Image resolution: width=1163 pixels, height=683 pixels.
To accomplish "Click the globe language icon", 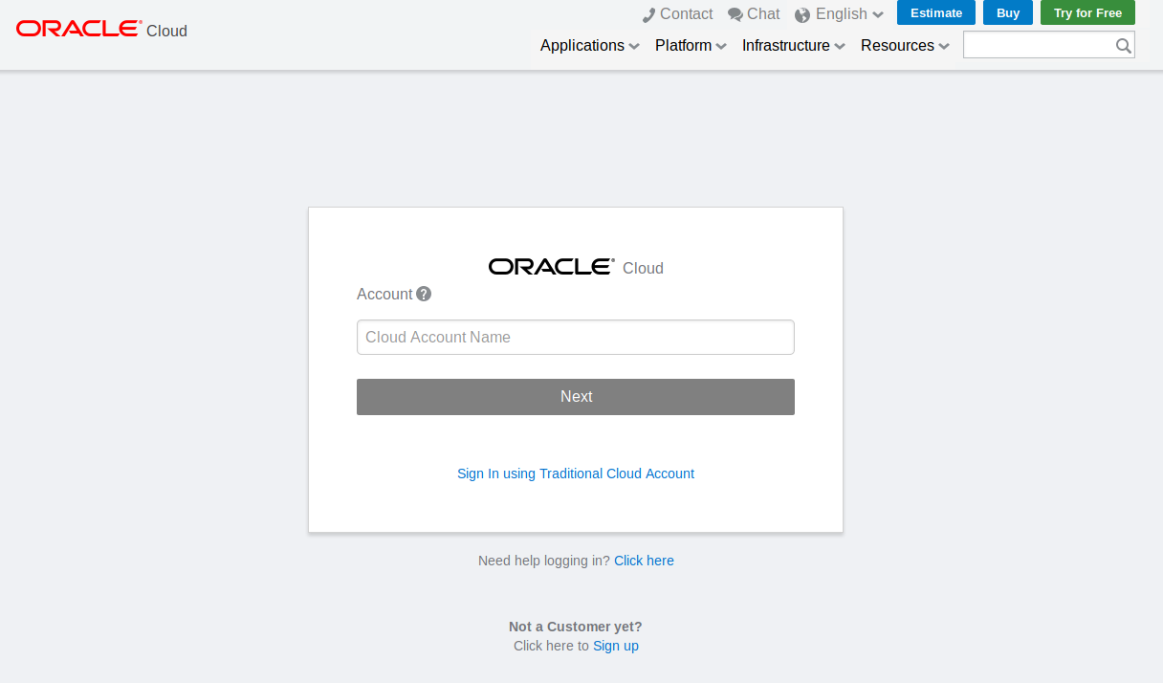I will coord(803,13).
